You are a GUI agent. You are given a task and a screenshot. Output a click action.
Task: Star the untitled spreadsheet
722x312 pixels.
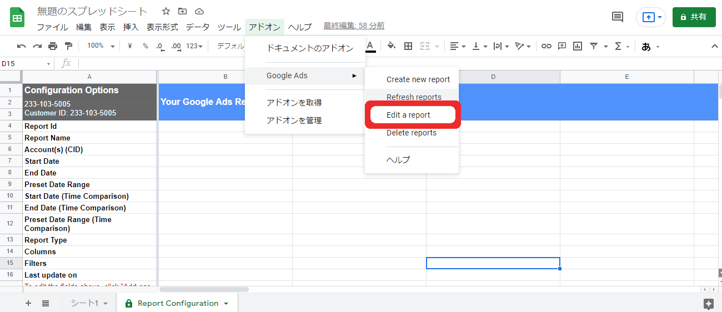point(166,11)
